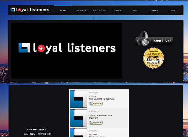Open the Career page
Viewport: 188px width, 137px height.
154,10
